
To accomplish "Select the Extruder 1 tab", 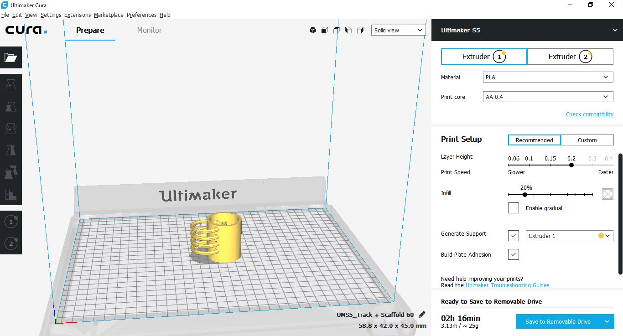I will click(484, 57).
